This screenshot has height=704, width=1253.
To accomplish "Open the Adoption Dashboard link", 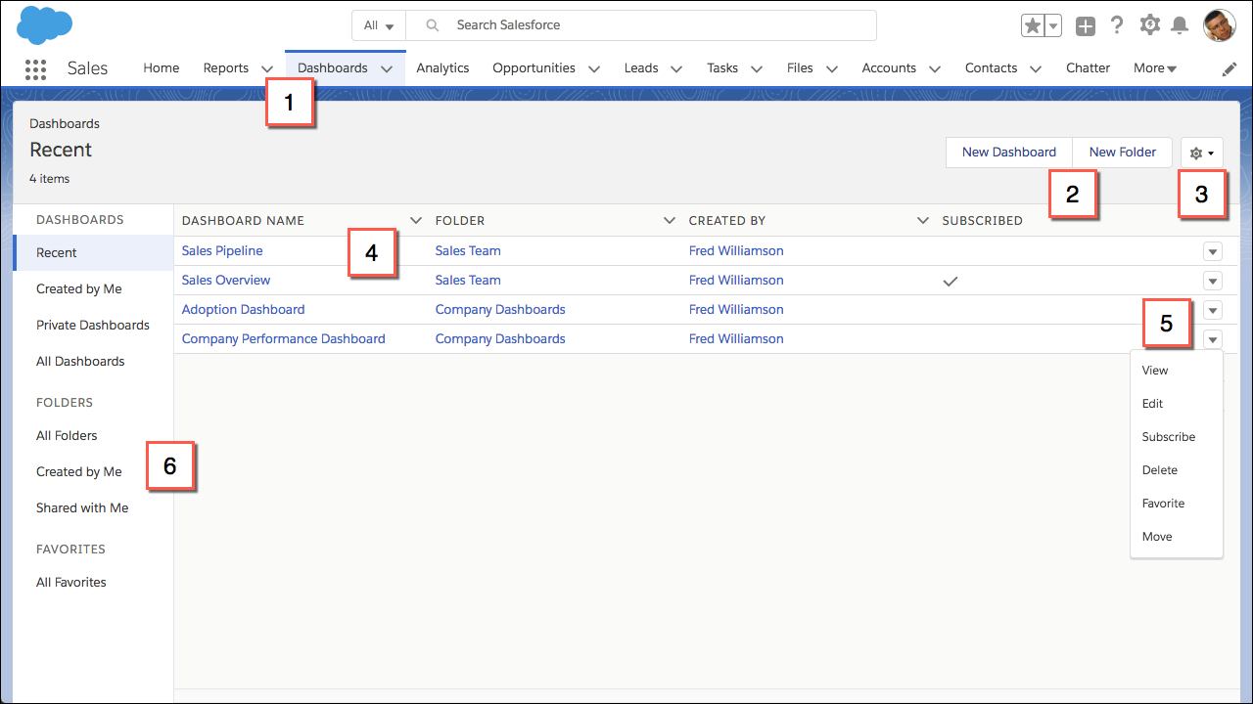I will click(243, 310).
